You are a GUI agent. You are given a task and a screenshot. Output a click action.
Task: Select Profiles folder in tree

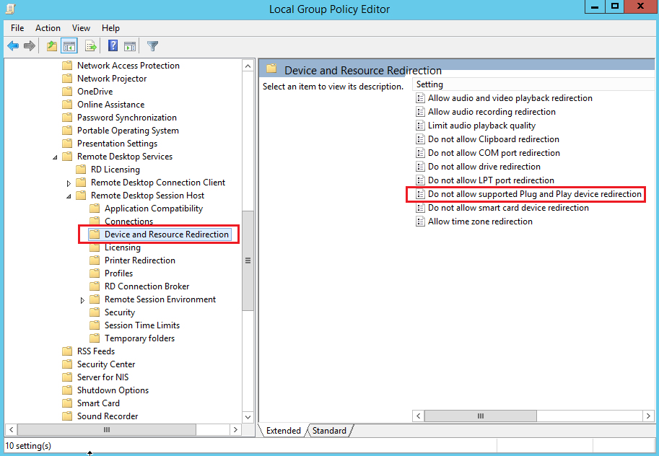click(x=118, y=273)
